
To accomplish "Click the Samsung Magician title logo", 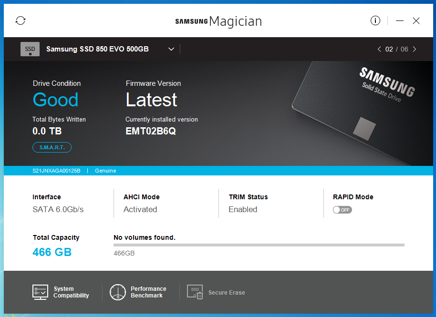I will click(x=218, y=21).
